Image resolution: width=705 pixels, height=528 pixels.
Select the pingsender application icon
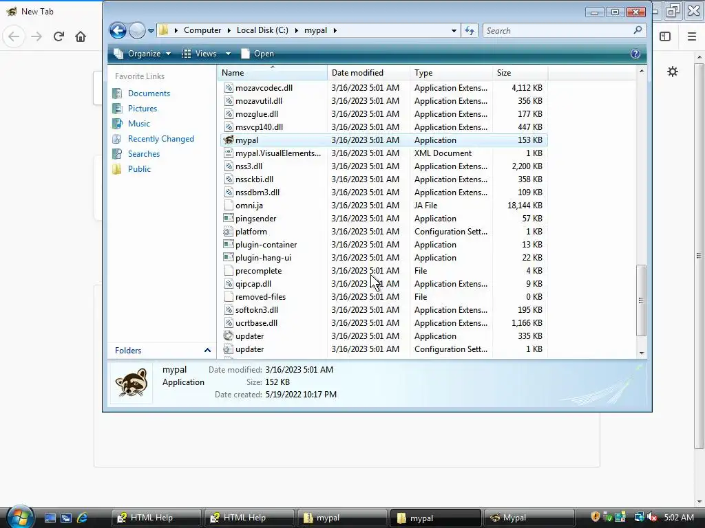point(229,219)
